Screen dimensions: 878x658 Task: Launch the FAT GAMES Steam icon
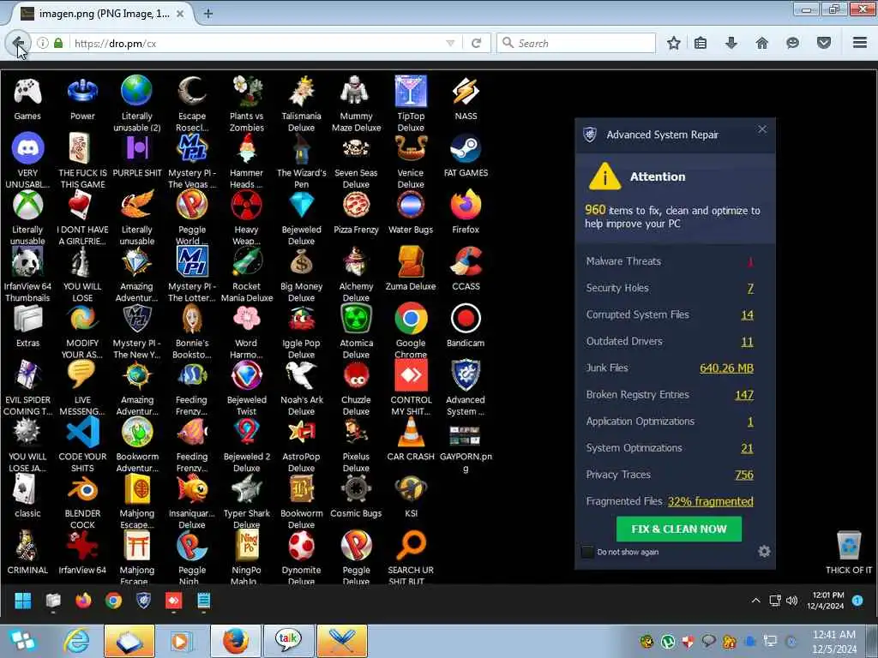point(466,149)
